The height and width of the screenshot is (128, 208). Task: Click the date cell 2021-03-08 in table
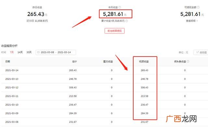12,122
